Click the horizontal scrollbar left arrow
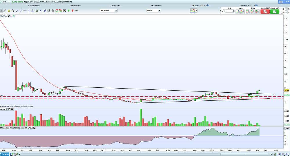 pos(20,154)
